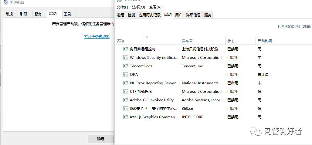This screenshot has height=145, width=312.
Task: Switch to the 性能 tab
Action: pos(131,15)
